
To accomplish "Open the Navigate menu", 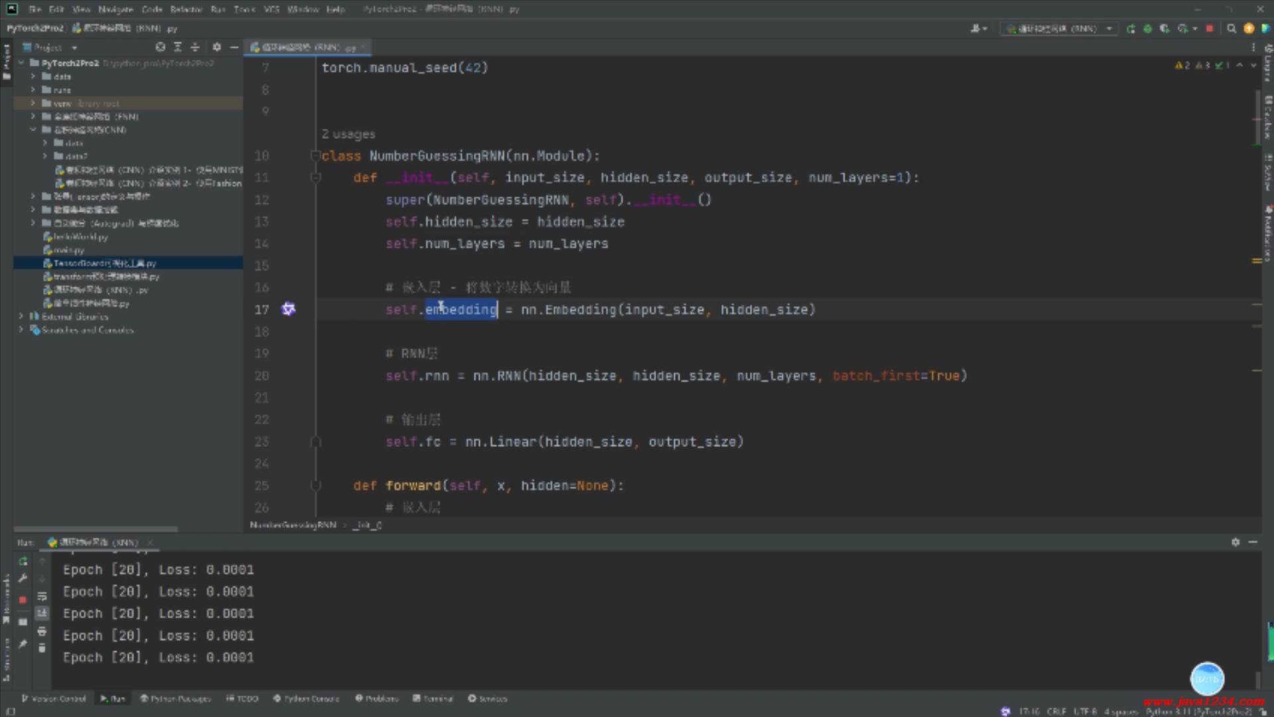I will [115, 9].
